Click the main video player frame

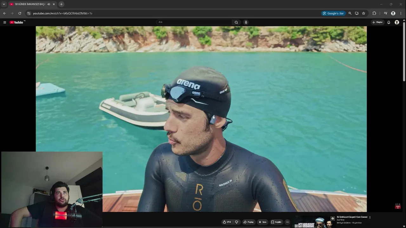(201, 119)
